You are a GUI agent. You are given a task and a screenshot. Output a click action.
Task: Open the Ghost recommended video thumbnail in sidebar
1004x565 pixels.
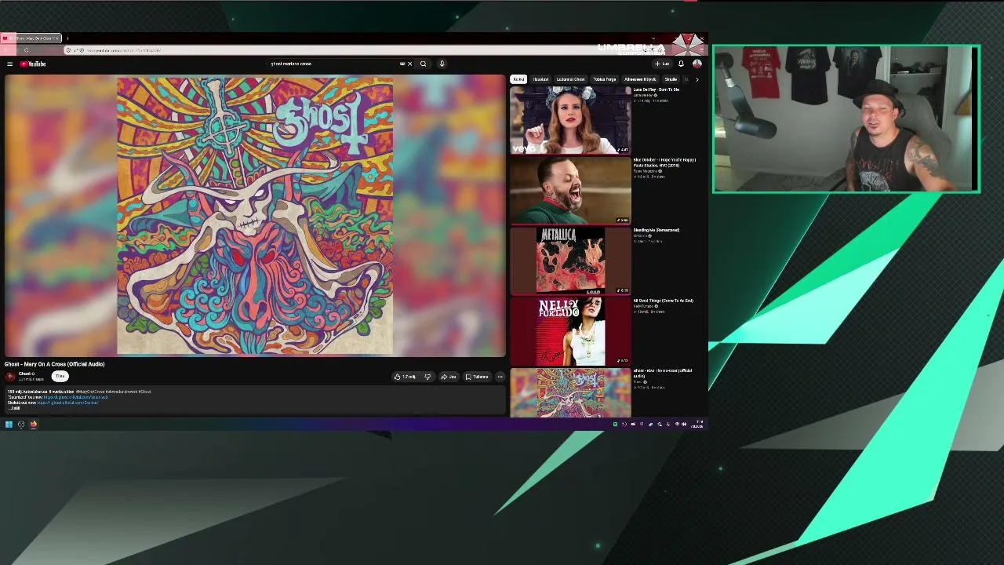click(x=570, y=393)
